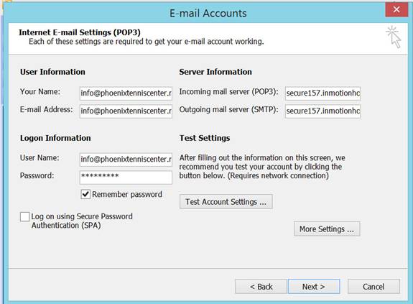Select the E-mail Address input box

point(126,111)
